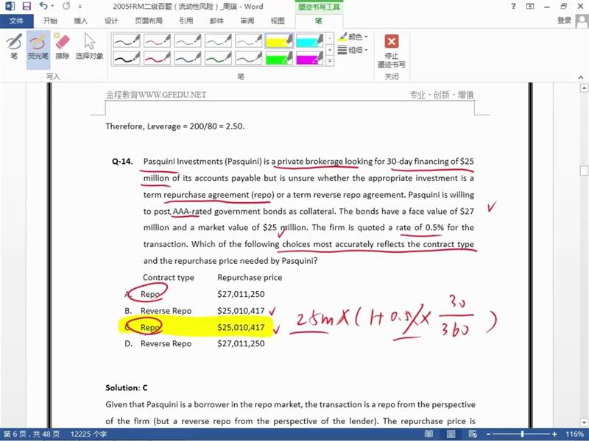Viewport: 589px width, 441px height.
Task: Click the highlighted answer $25,010,417 in row C
Action: tap(241, 327)
